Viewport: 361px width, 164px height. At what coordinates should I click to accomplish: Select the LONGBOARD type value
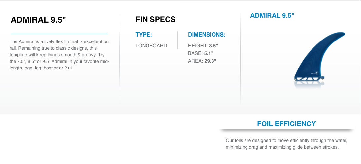pos(151,46)
